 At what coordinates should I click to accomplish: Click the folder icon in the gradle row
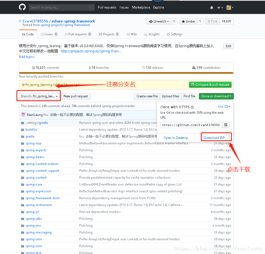click(x=22, y=136)
